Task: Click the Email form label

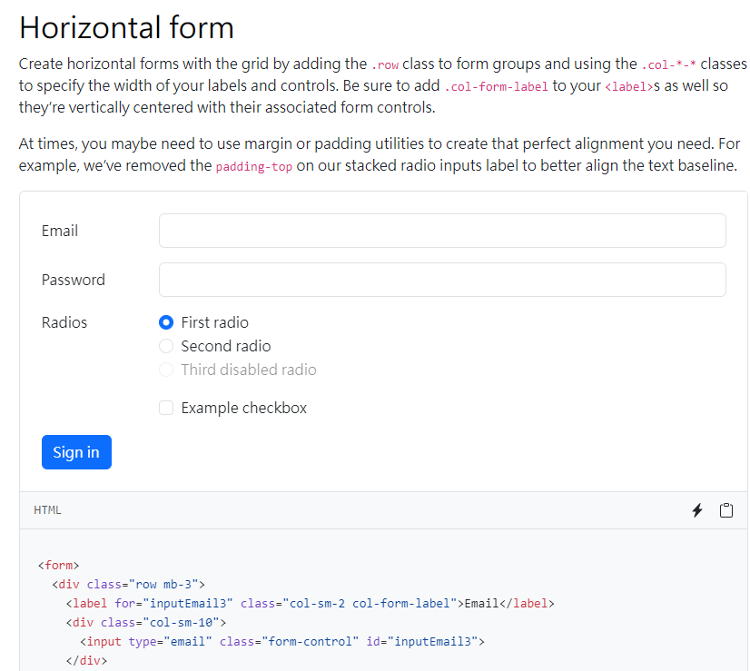Action: pos(60,231)
